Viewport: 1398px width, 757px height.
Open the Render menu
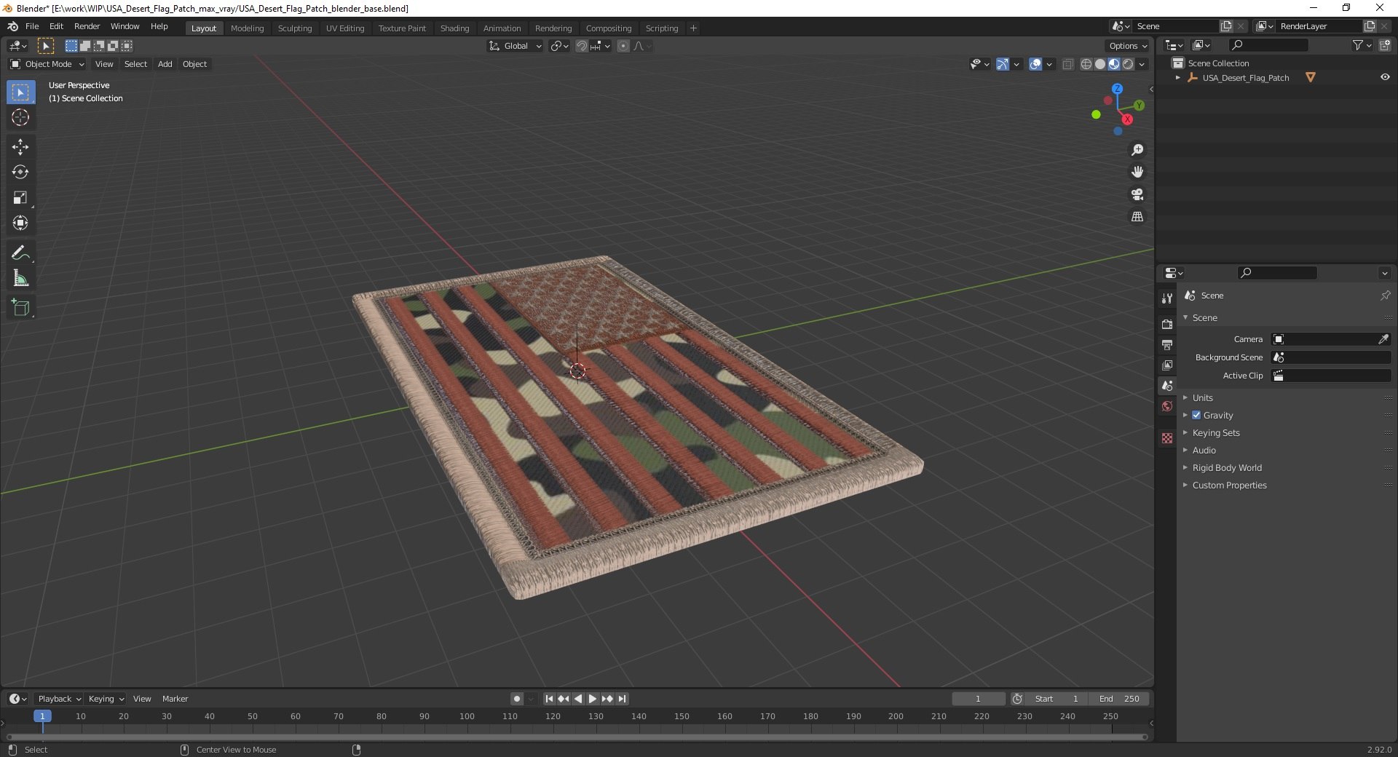87,26
